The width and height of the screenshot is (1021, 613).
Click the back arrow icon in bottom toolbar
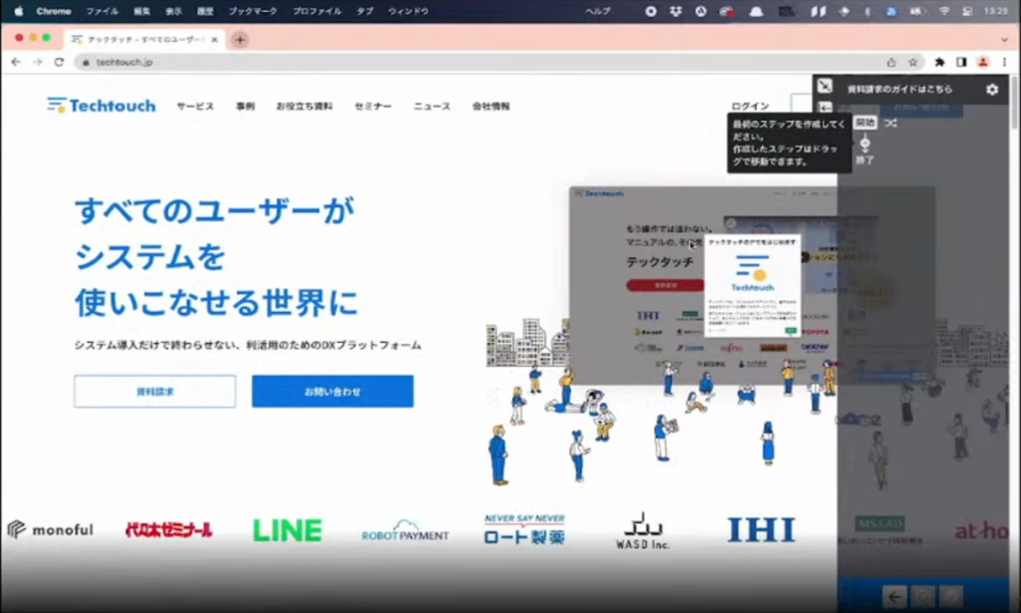894,596
